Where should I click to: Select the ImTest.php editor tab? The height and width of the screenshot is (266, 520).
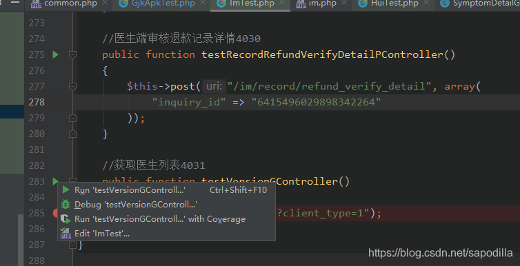point(252,3)
